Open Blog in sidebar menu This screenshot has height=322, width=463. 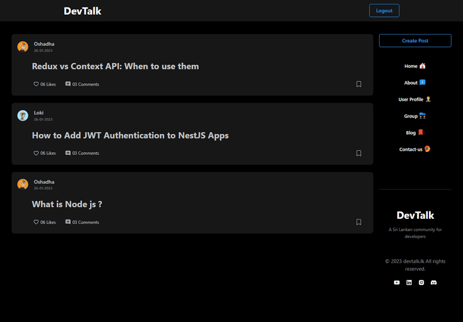coord(415,132)
